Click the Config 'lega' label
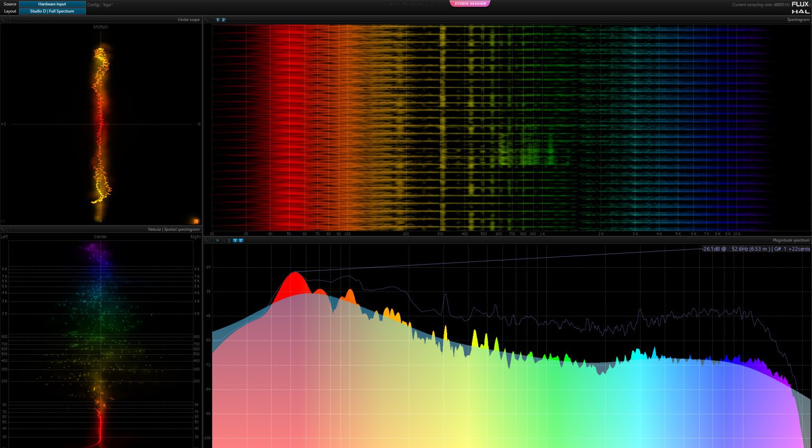 point(100,5)
